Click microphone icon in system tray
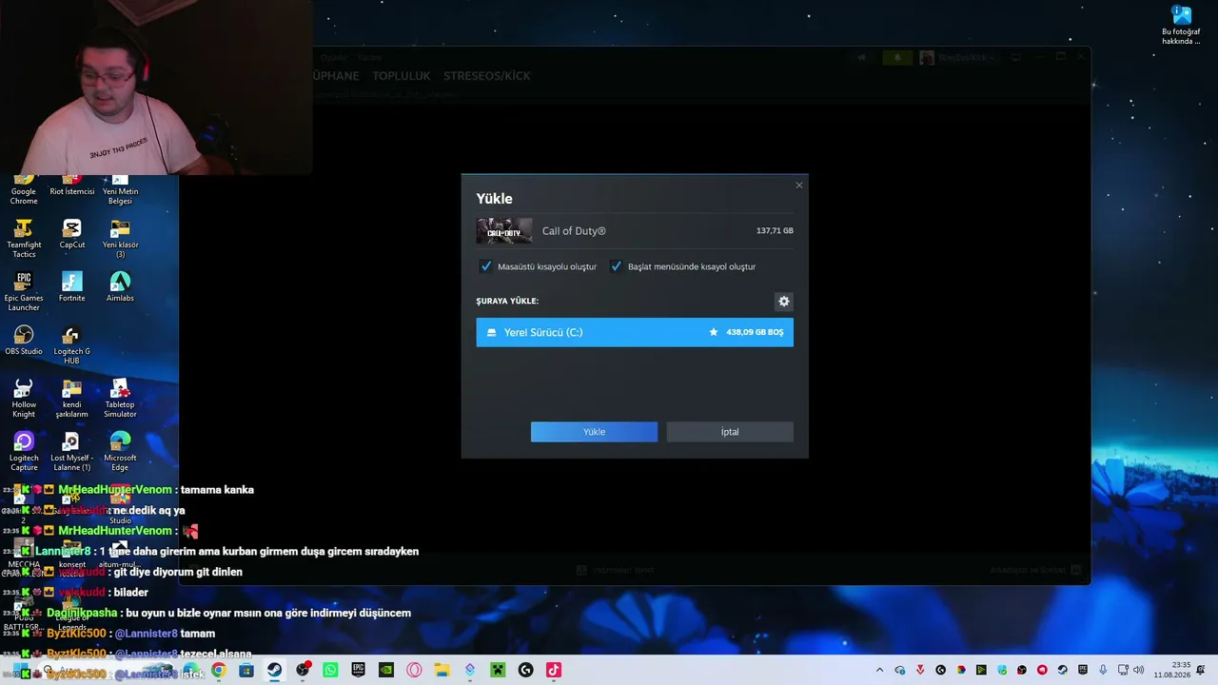1218x685 pixels. coord(1103,671)
